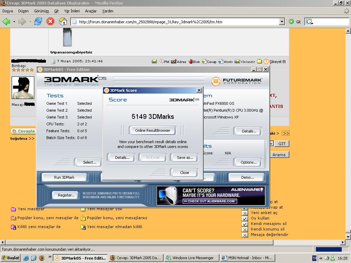Open the Görünüm menu
351x263 pixels.
(41, 11)
